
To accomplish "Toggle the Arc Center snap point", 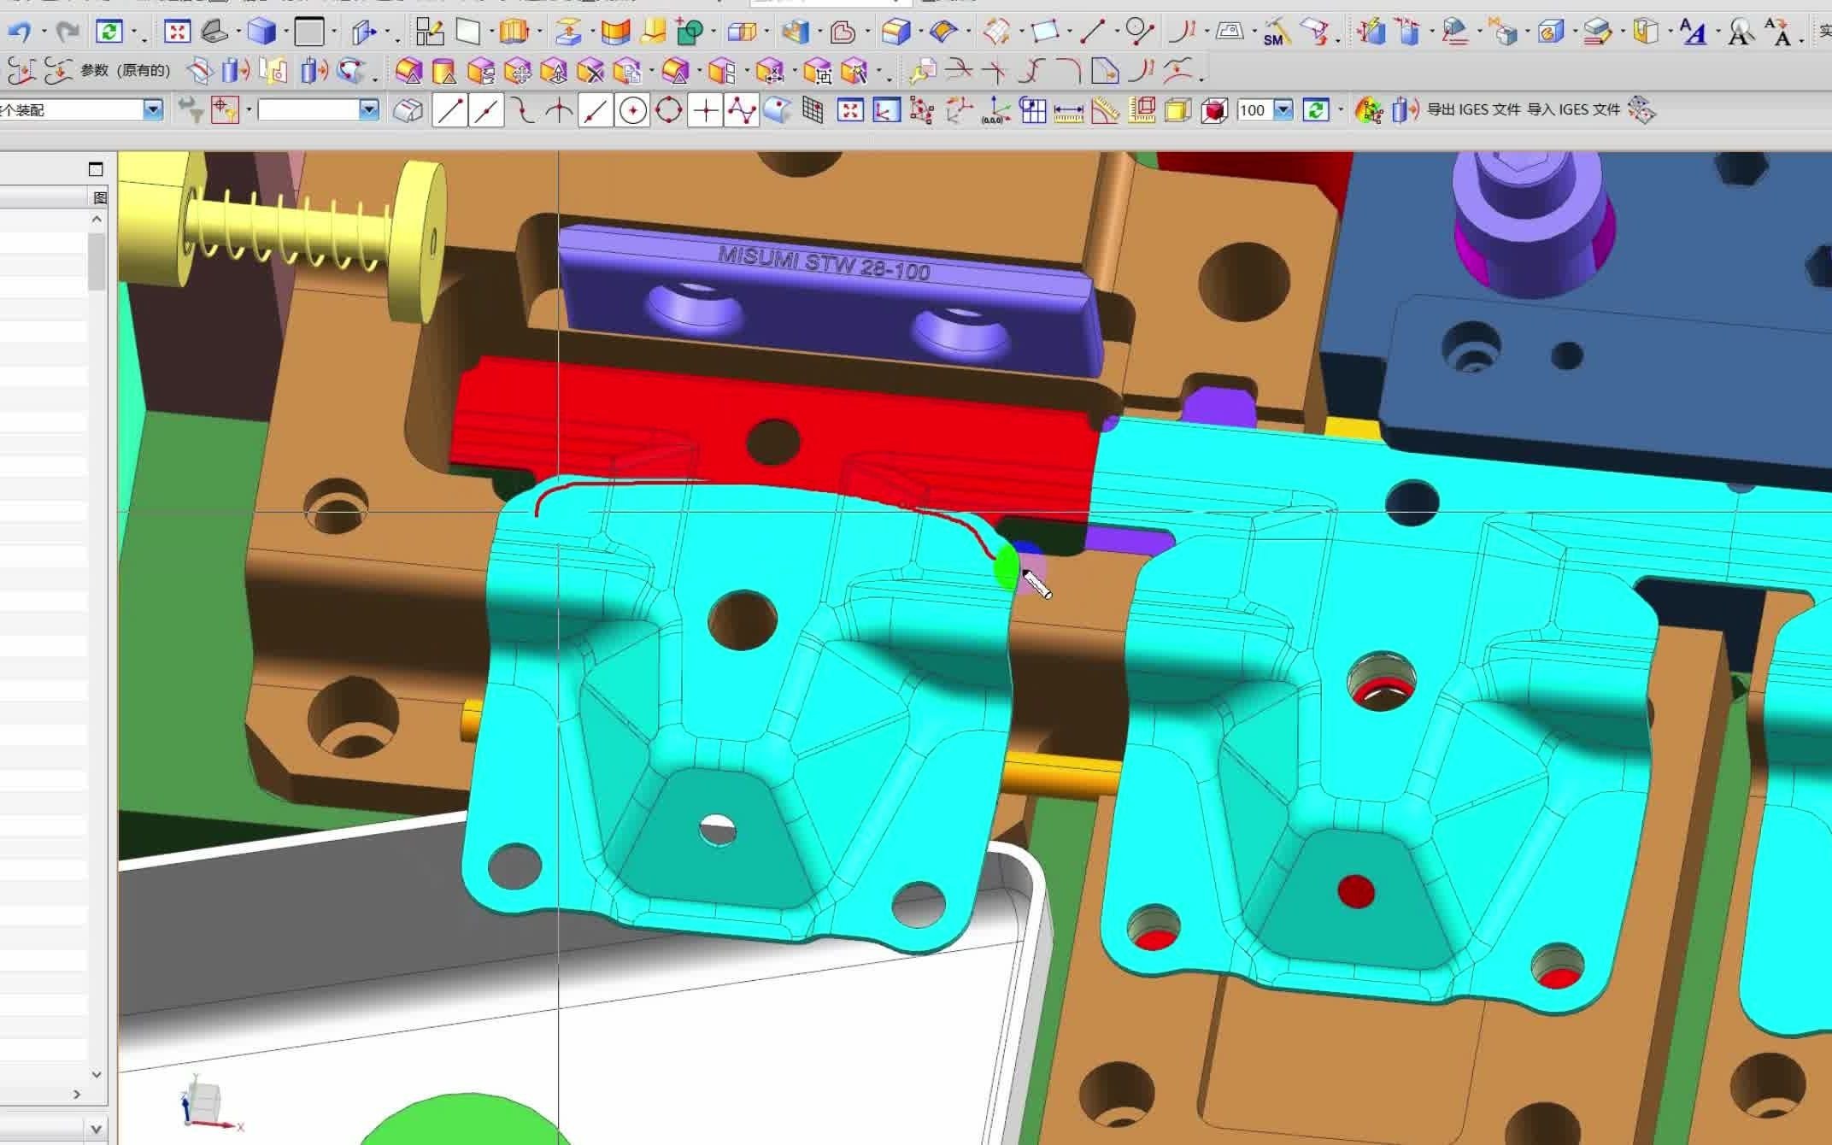I will (x=632, y=111).
